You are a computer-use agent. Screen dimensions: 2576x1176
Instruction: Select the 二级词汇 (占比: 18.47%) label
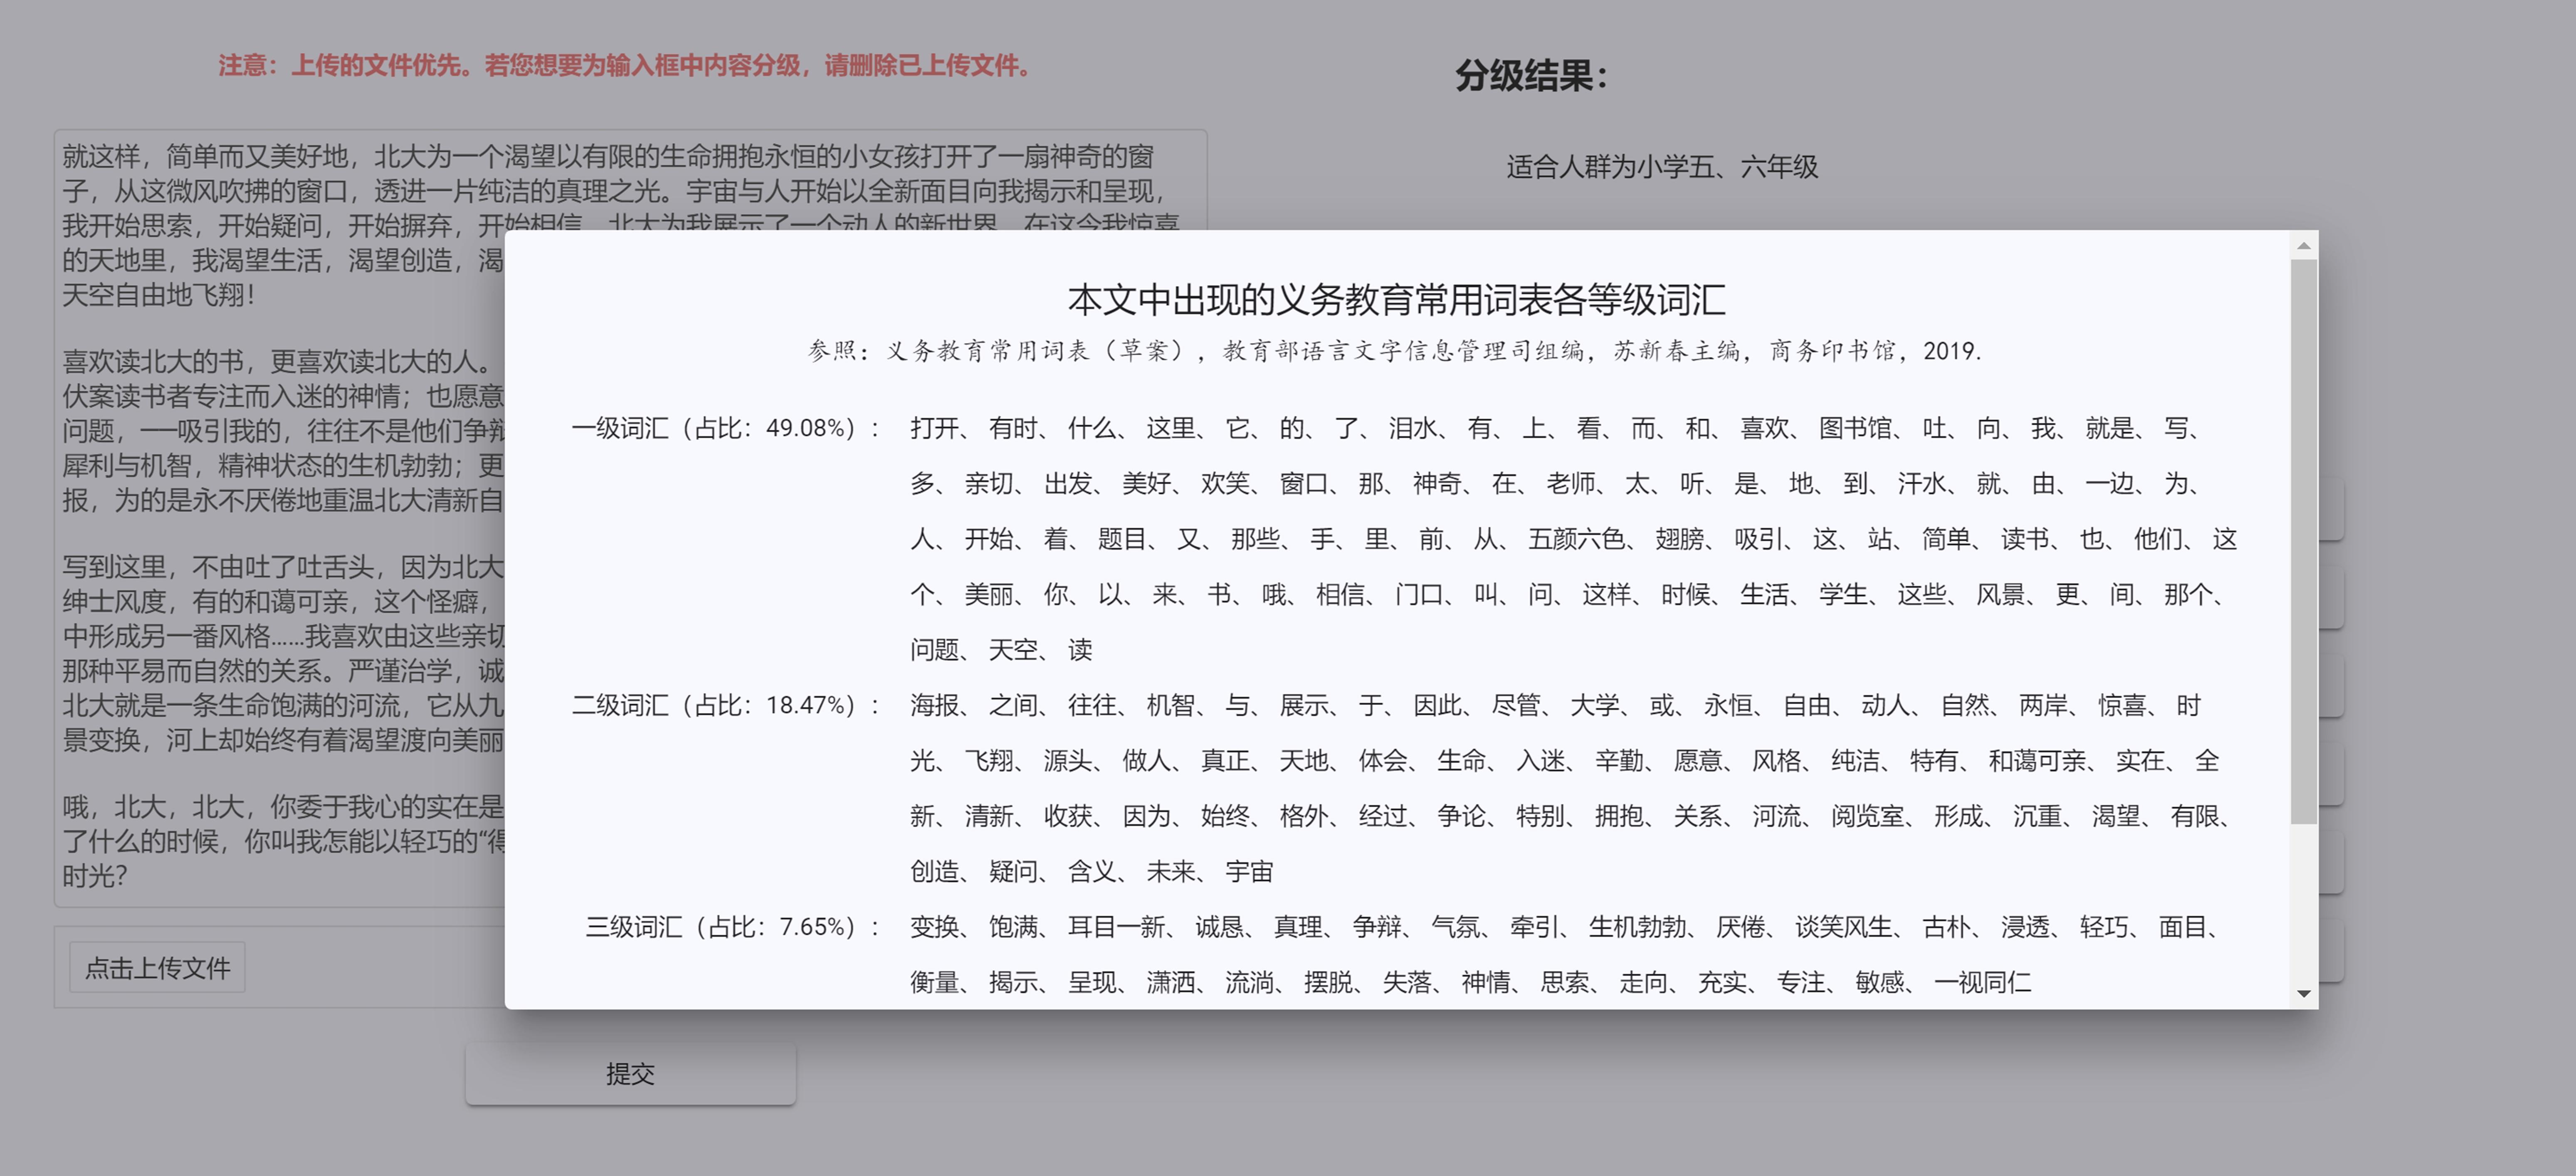coord(725,705)
